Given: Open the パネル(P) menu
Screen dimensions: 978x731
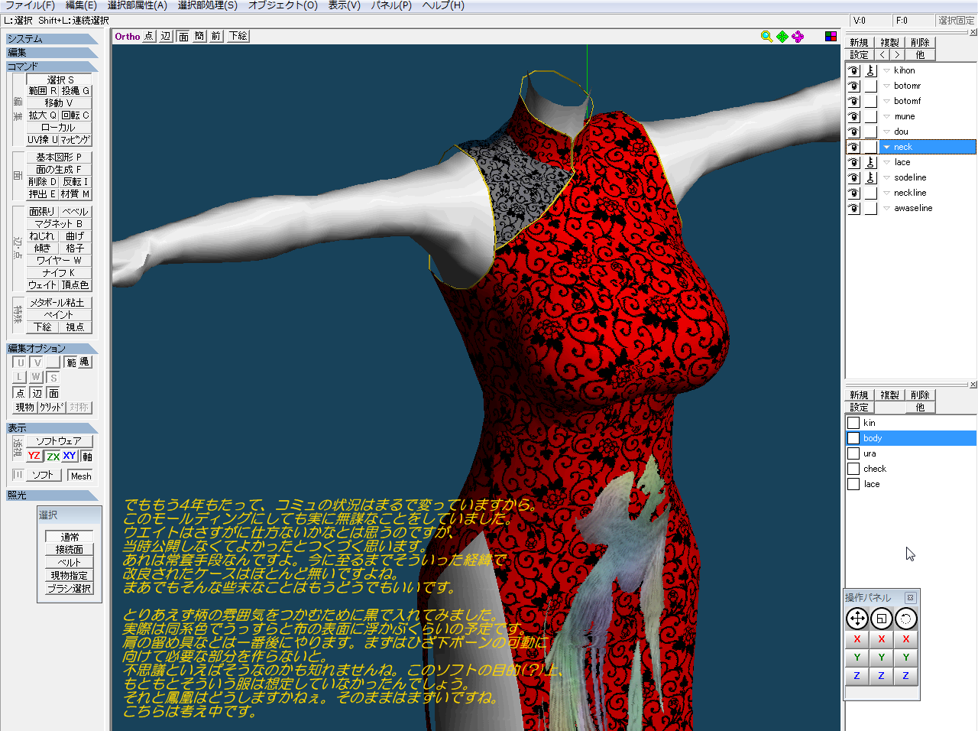Looking at the screenshot, I should (x=391, y=5).
